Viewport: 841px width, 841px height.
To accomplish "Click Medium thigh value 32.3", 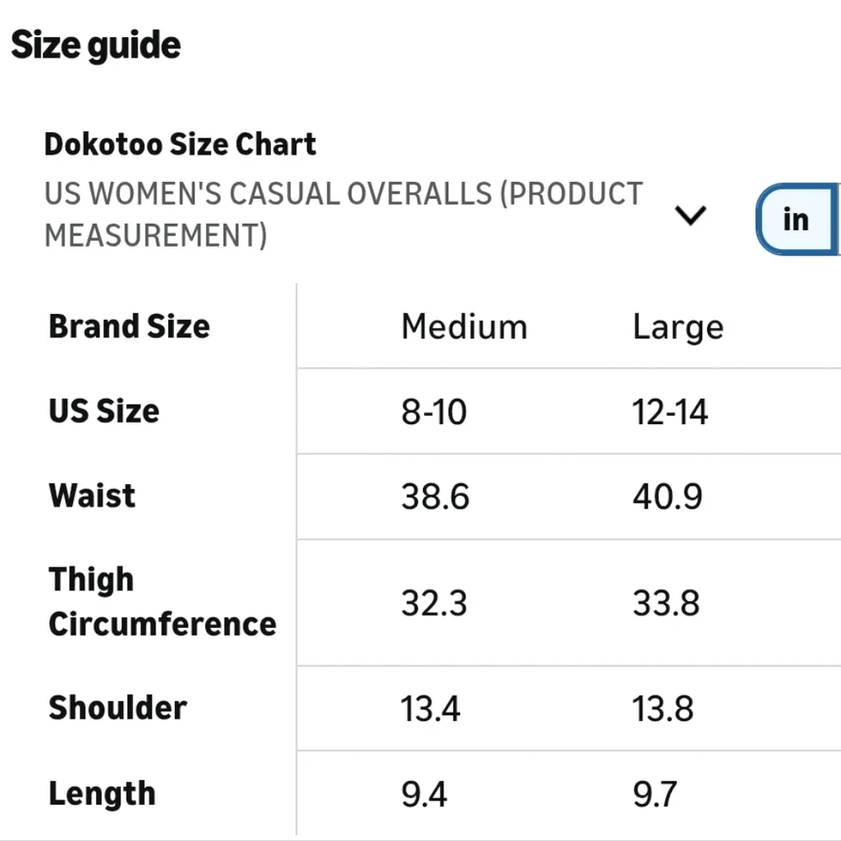I will [433, 604].
